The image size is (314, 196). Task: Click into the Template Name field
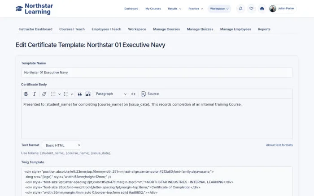(x=157, y=72)
